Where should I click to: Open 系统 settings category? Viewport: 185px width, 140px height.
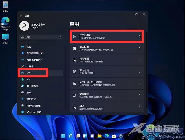pos(41,47)
